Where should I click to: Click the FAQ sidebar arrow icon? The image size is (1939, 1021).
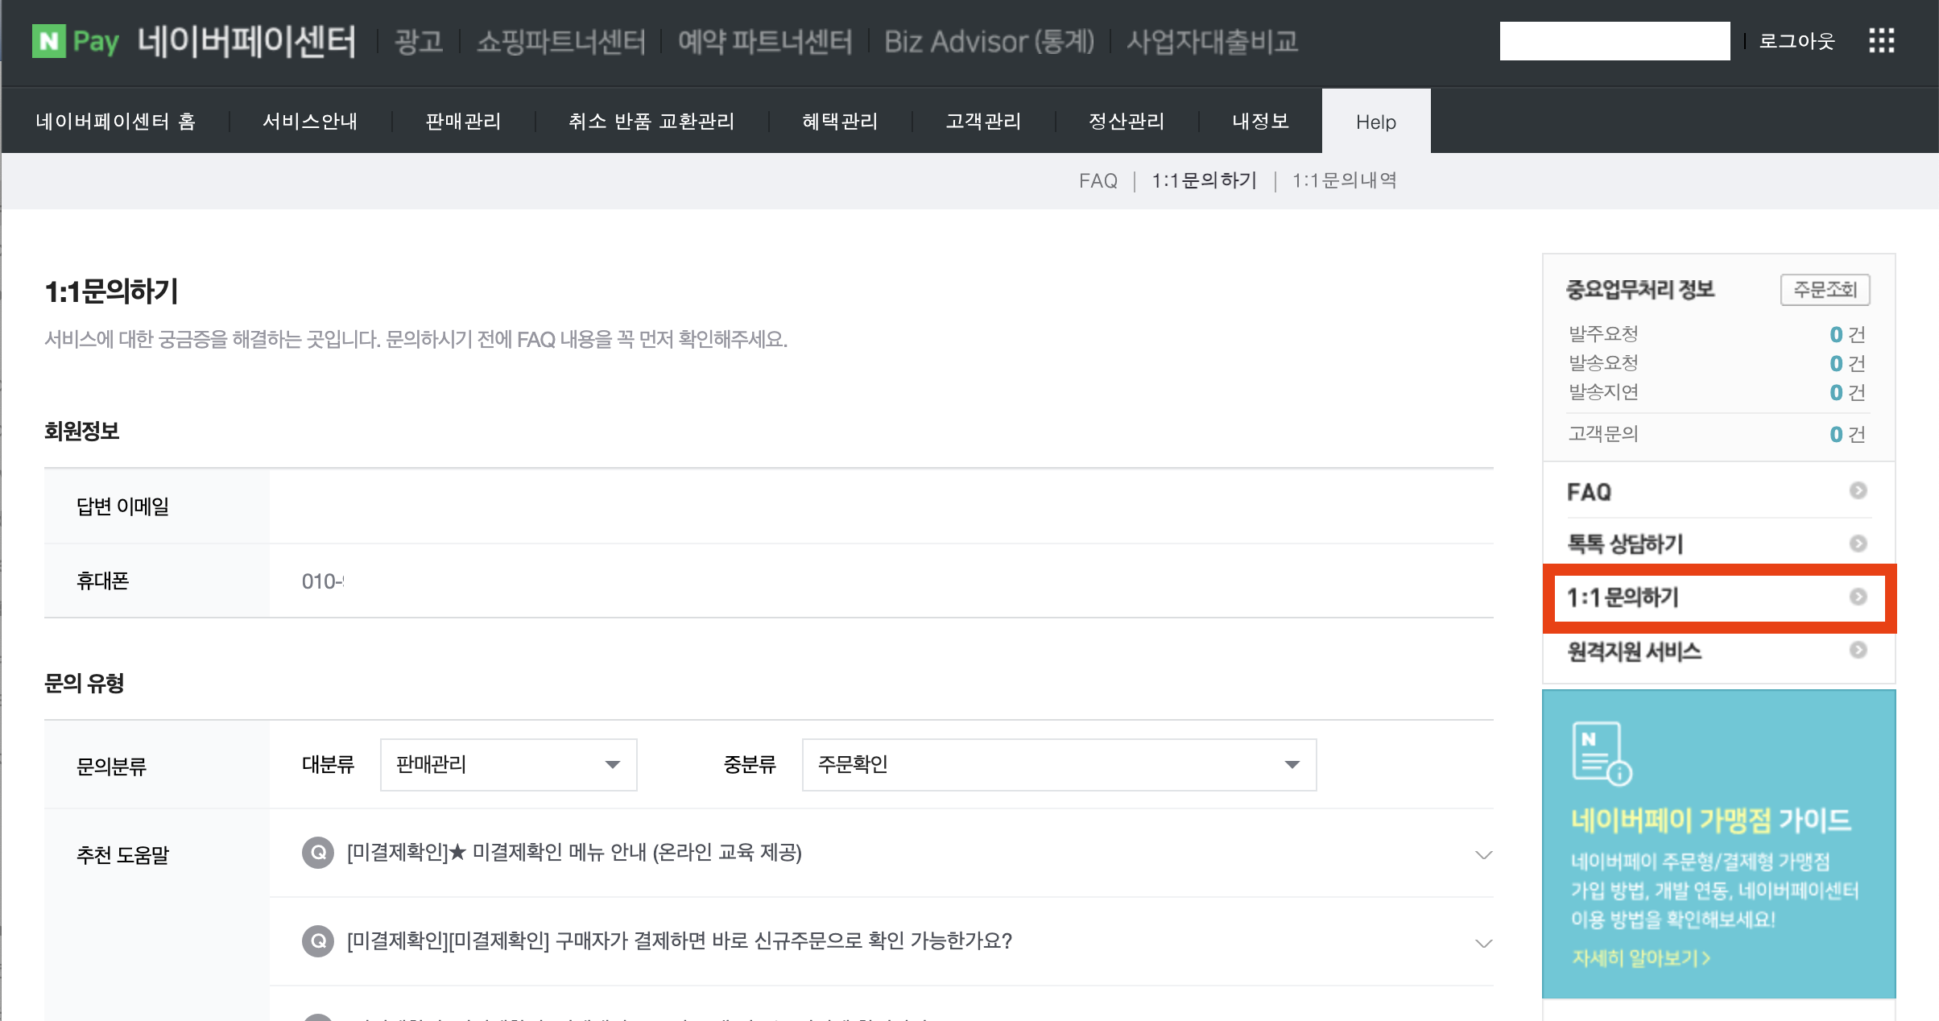[1858, 490]
